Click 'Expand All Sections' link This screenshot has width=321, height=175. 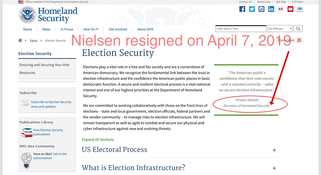tap(98, 139)
